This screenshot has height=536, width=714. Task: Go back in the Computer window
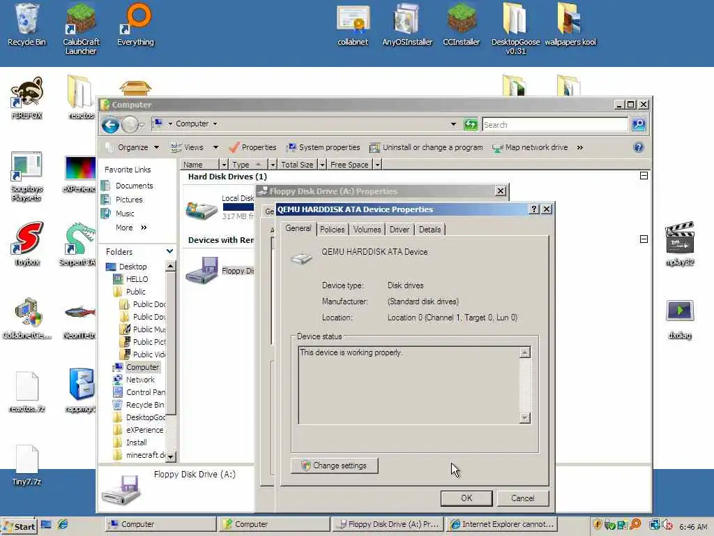click(x=110, y=124)
